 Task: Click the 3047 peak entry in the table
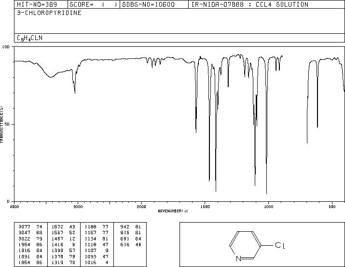tap(30, 233)
